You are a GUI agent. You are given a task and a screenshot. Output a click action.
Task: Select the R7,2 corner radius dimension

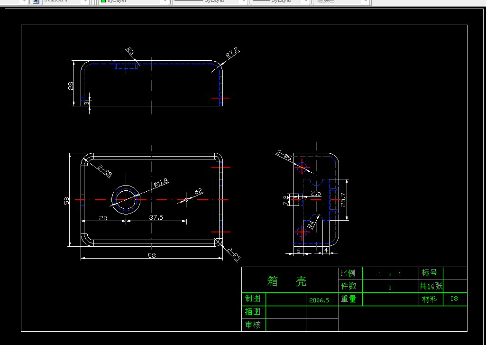pyautogui.click(x=232, y=52)
